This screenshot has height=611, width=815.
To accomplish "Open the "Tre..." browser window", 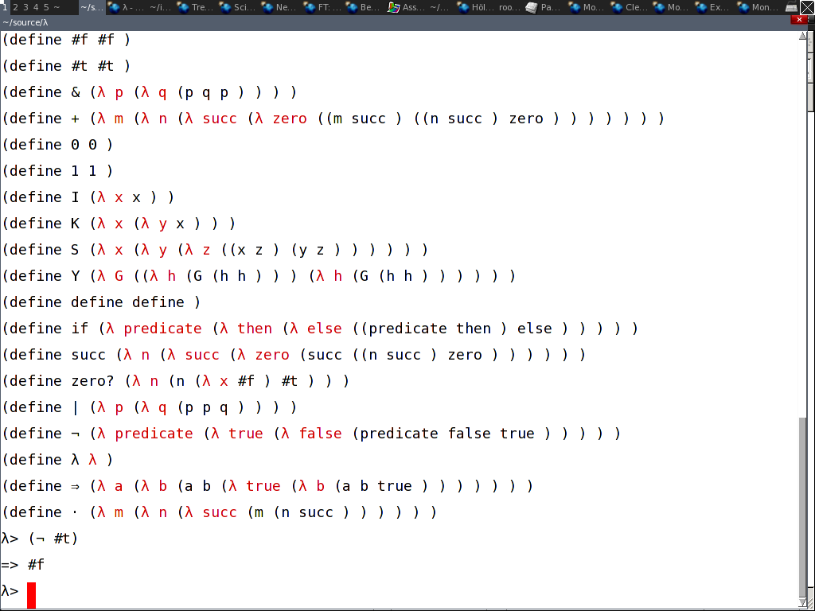I will pos(193,7).
